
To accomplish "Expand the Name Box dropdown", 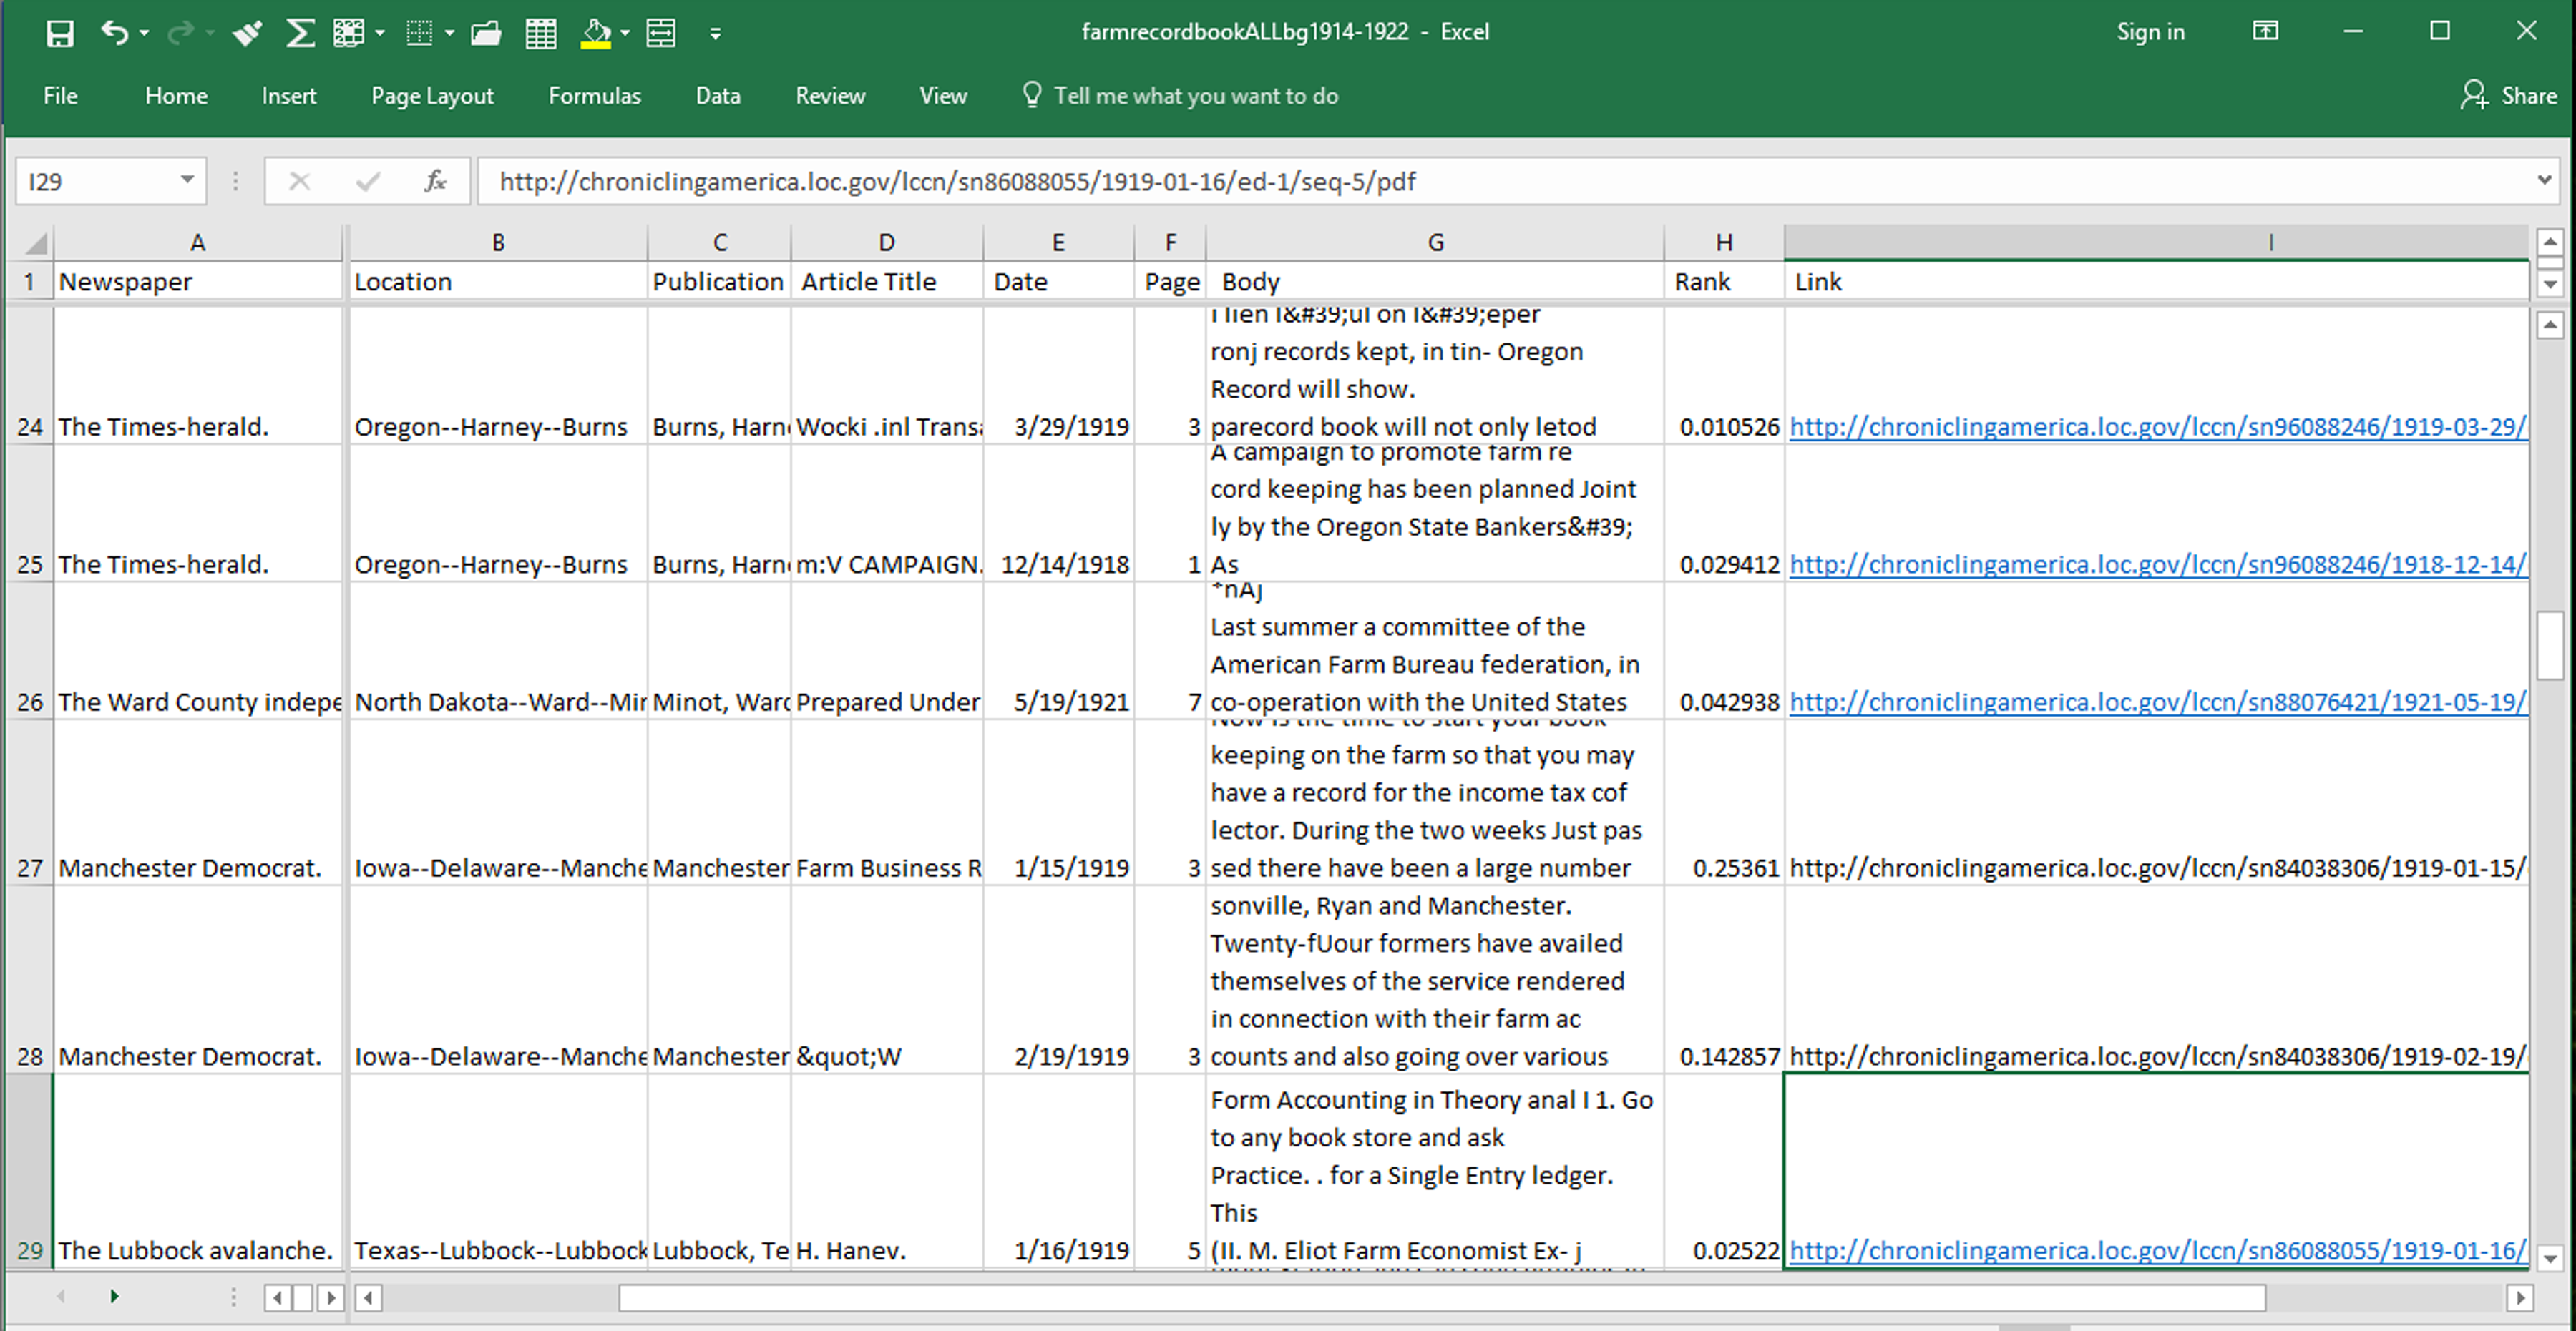I will pyautogui.click(x=188, y=181).
